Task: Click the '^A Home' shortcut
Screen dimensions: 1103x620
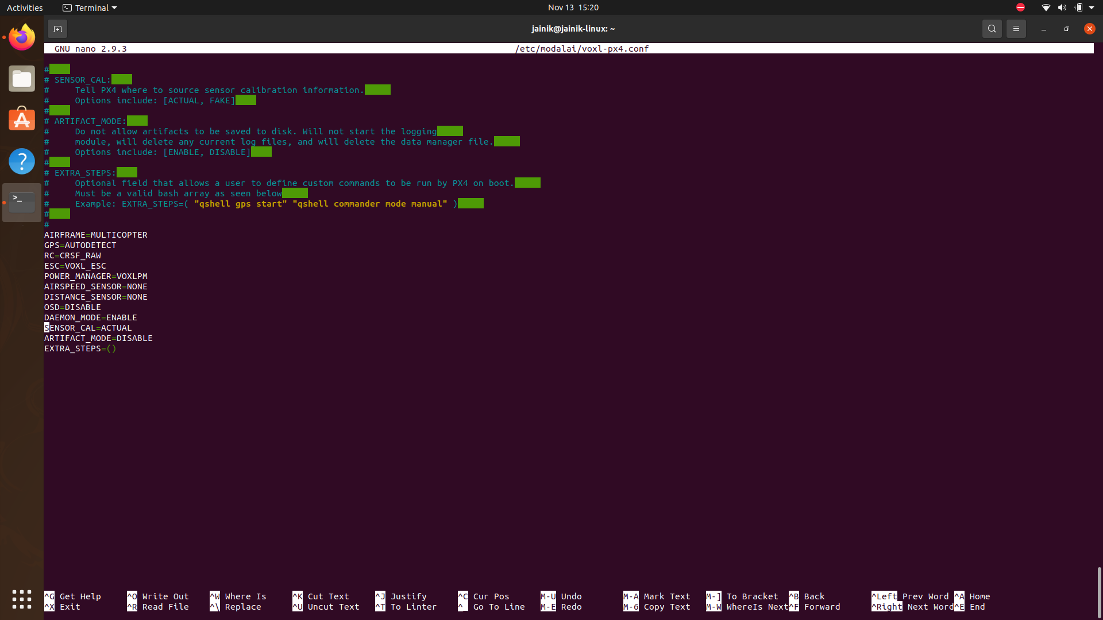Action: point(972,596)
